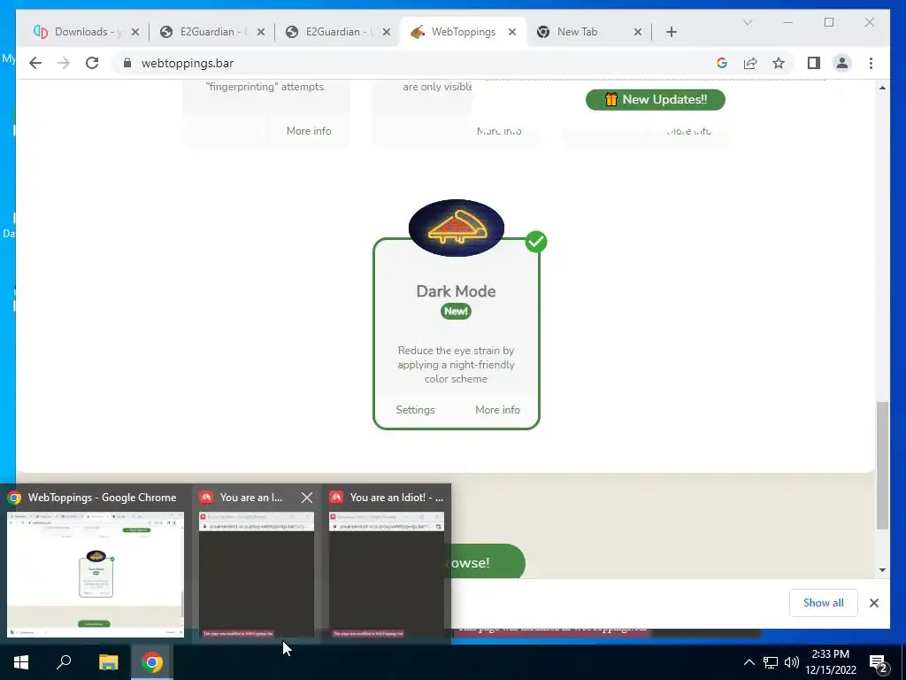Close the New Tab tab
Image resolution: width=906 pixels, height=680 pixels.
coord(637,32)
